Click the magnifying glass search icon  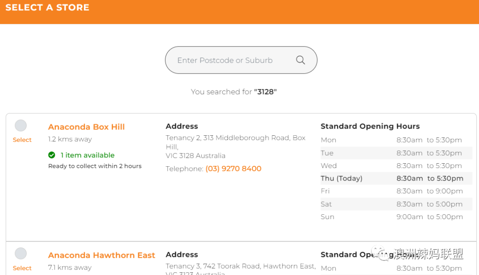pyautogui.click(x=300, y=60)
